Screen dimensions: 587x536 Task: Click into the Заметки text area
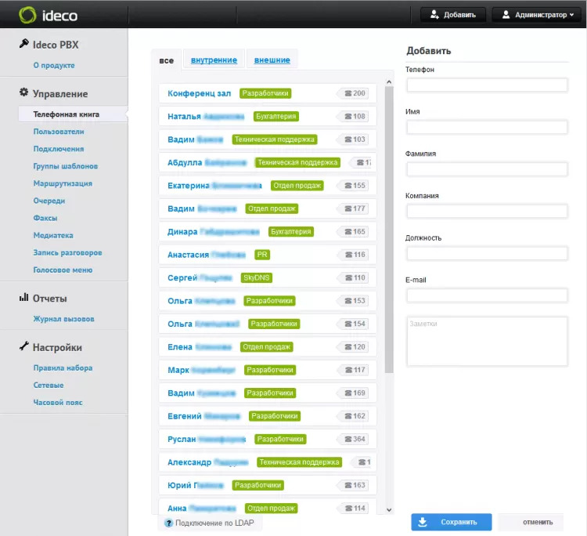[487, 341]
